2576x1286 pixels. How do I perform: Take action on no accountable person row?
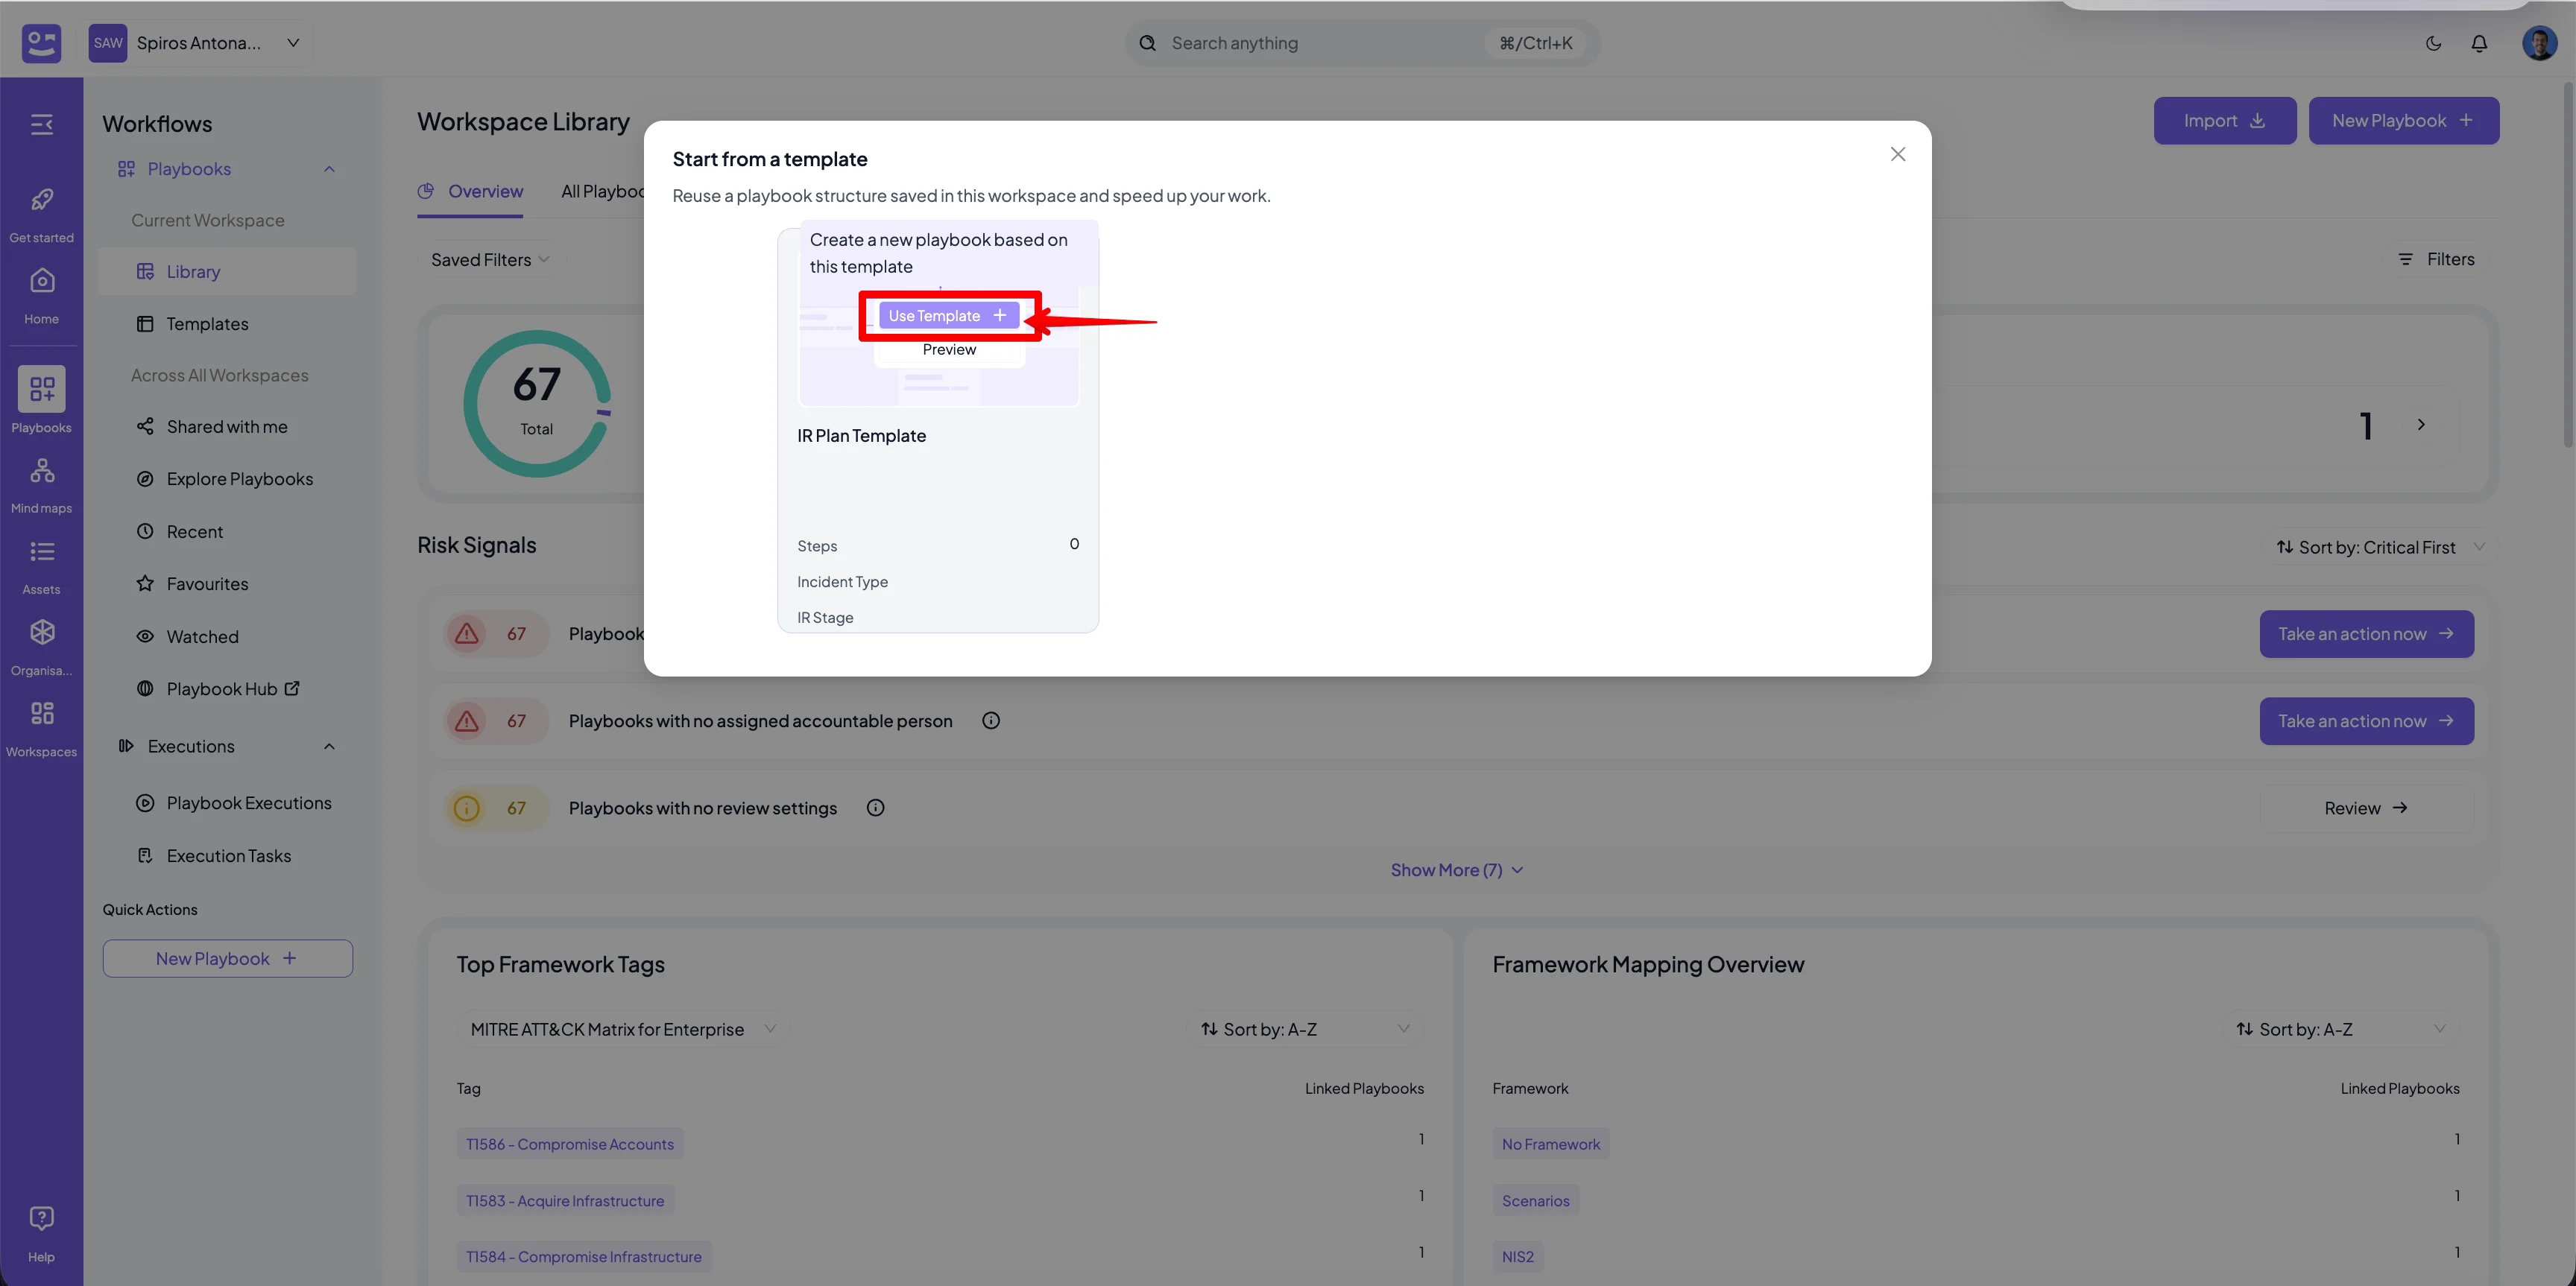tap(2366, 721)
